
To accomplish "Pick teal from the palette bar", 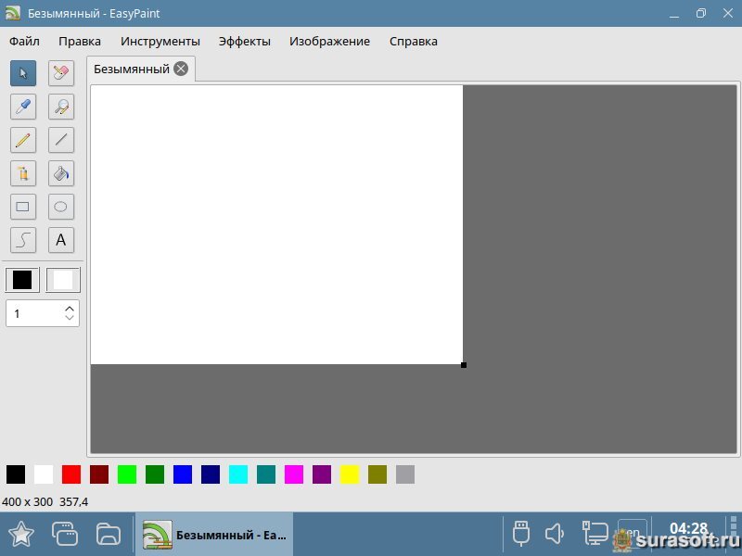I will pos(266,474).
